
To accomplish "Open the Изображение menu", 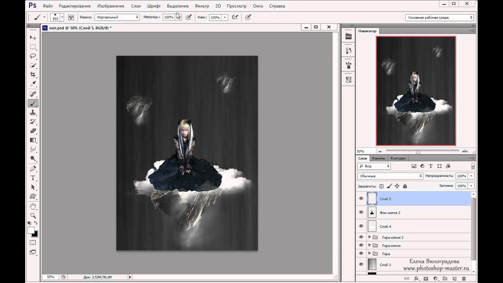I will (x=111, y=6).
